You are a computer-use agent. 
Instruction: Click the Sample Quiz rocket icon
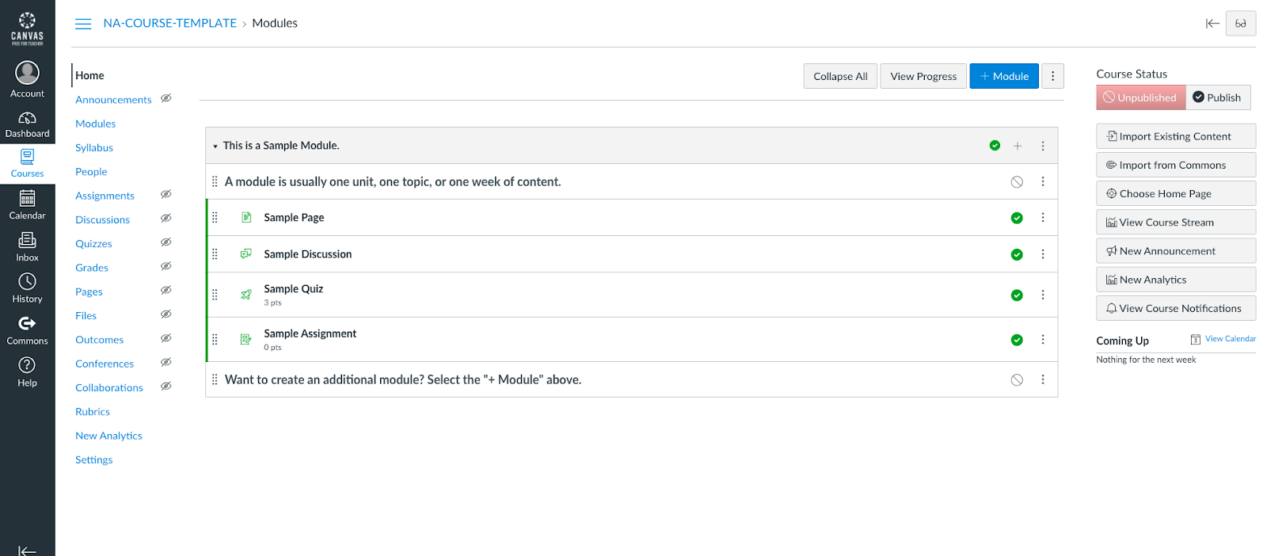click(246, 295)
